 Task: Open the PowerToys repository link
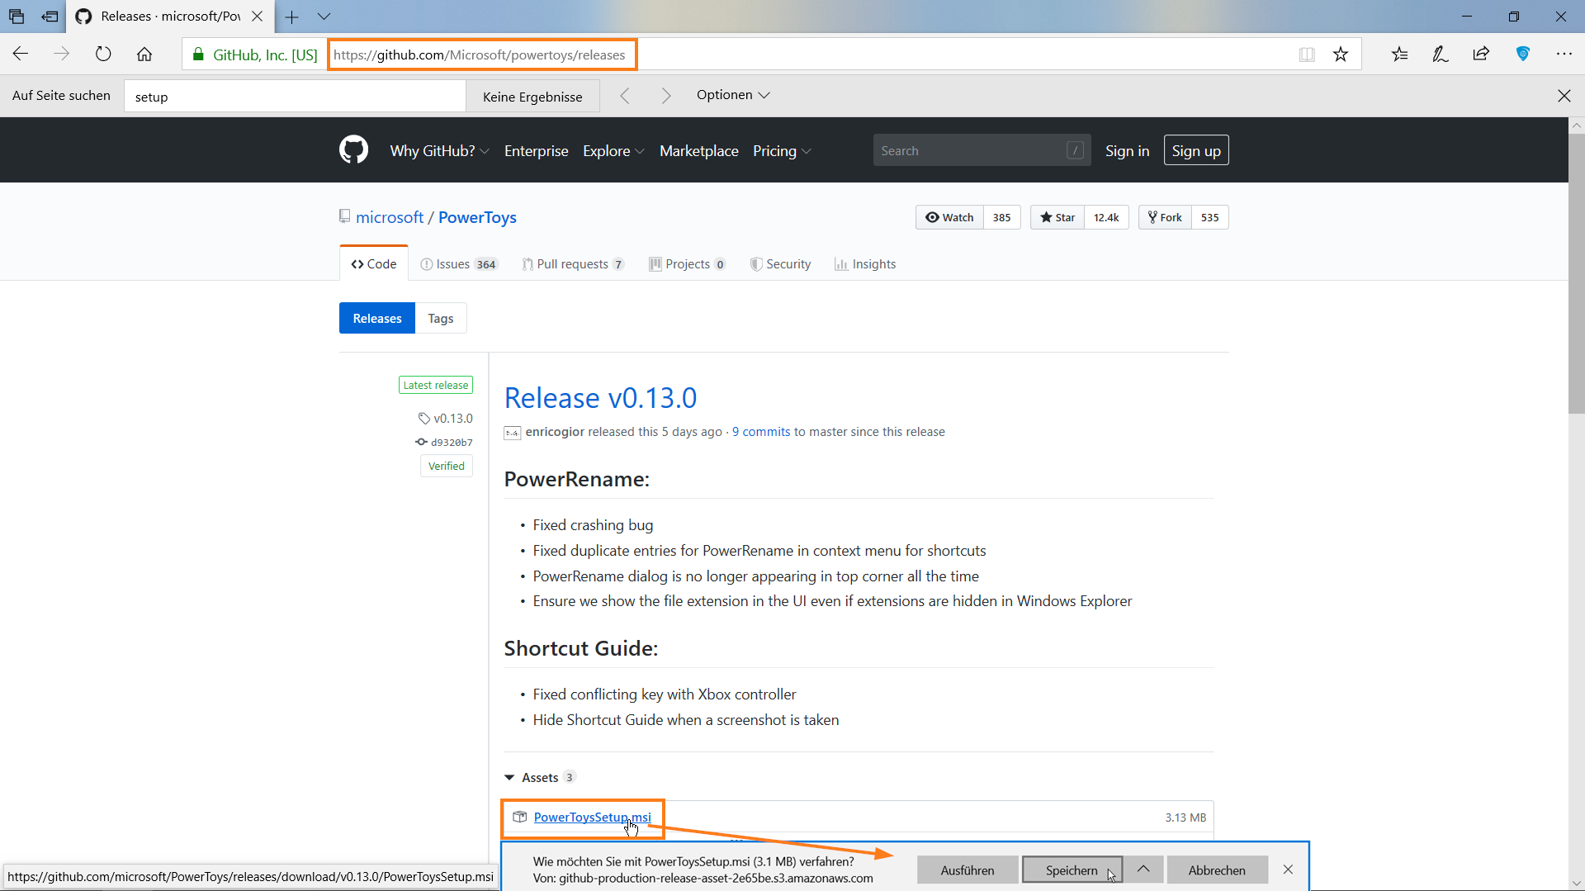[477, 217]
